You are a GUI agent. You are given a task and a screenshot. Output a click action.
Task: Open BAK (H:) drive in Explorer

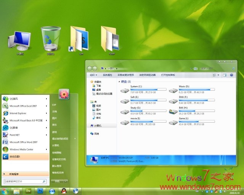(x=192, y=111)
